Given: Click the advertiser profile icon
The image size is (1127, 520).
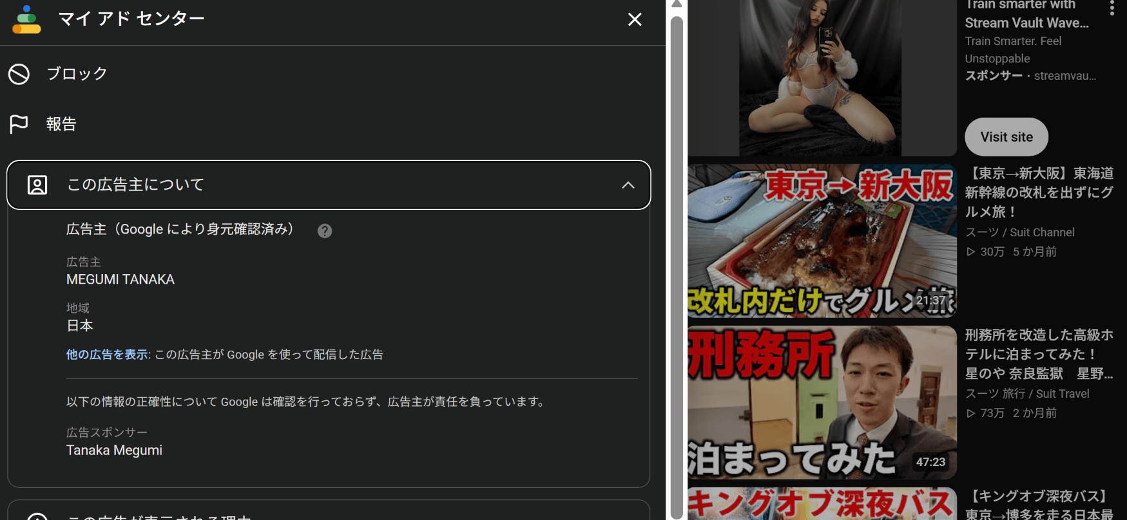Looking at the screenshot, I should (37, 185).
